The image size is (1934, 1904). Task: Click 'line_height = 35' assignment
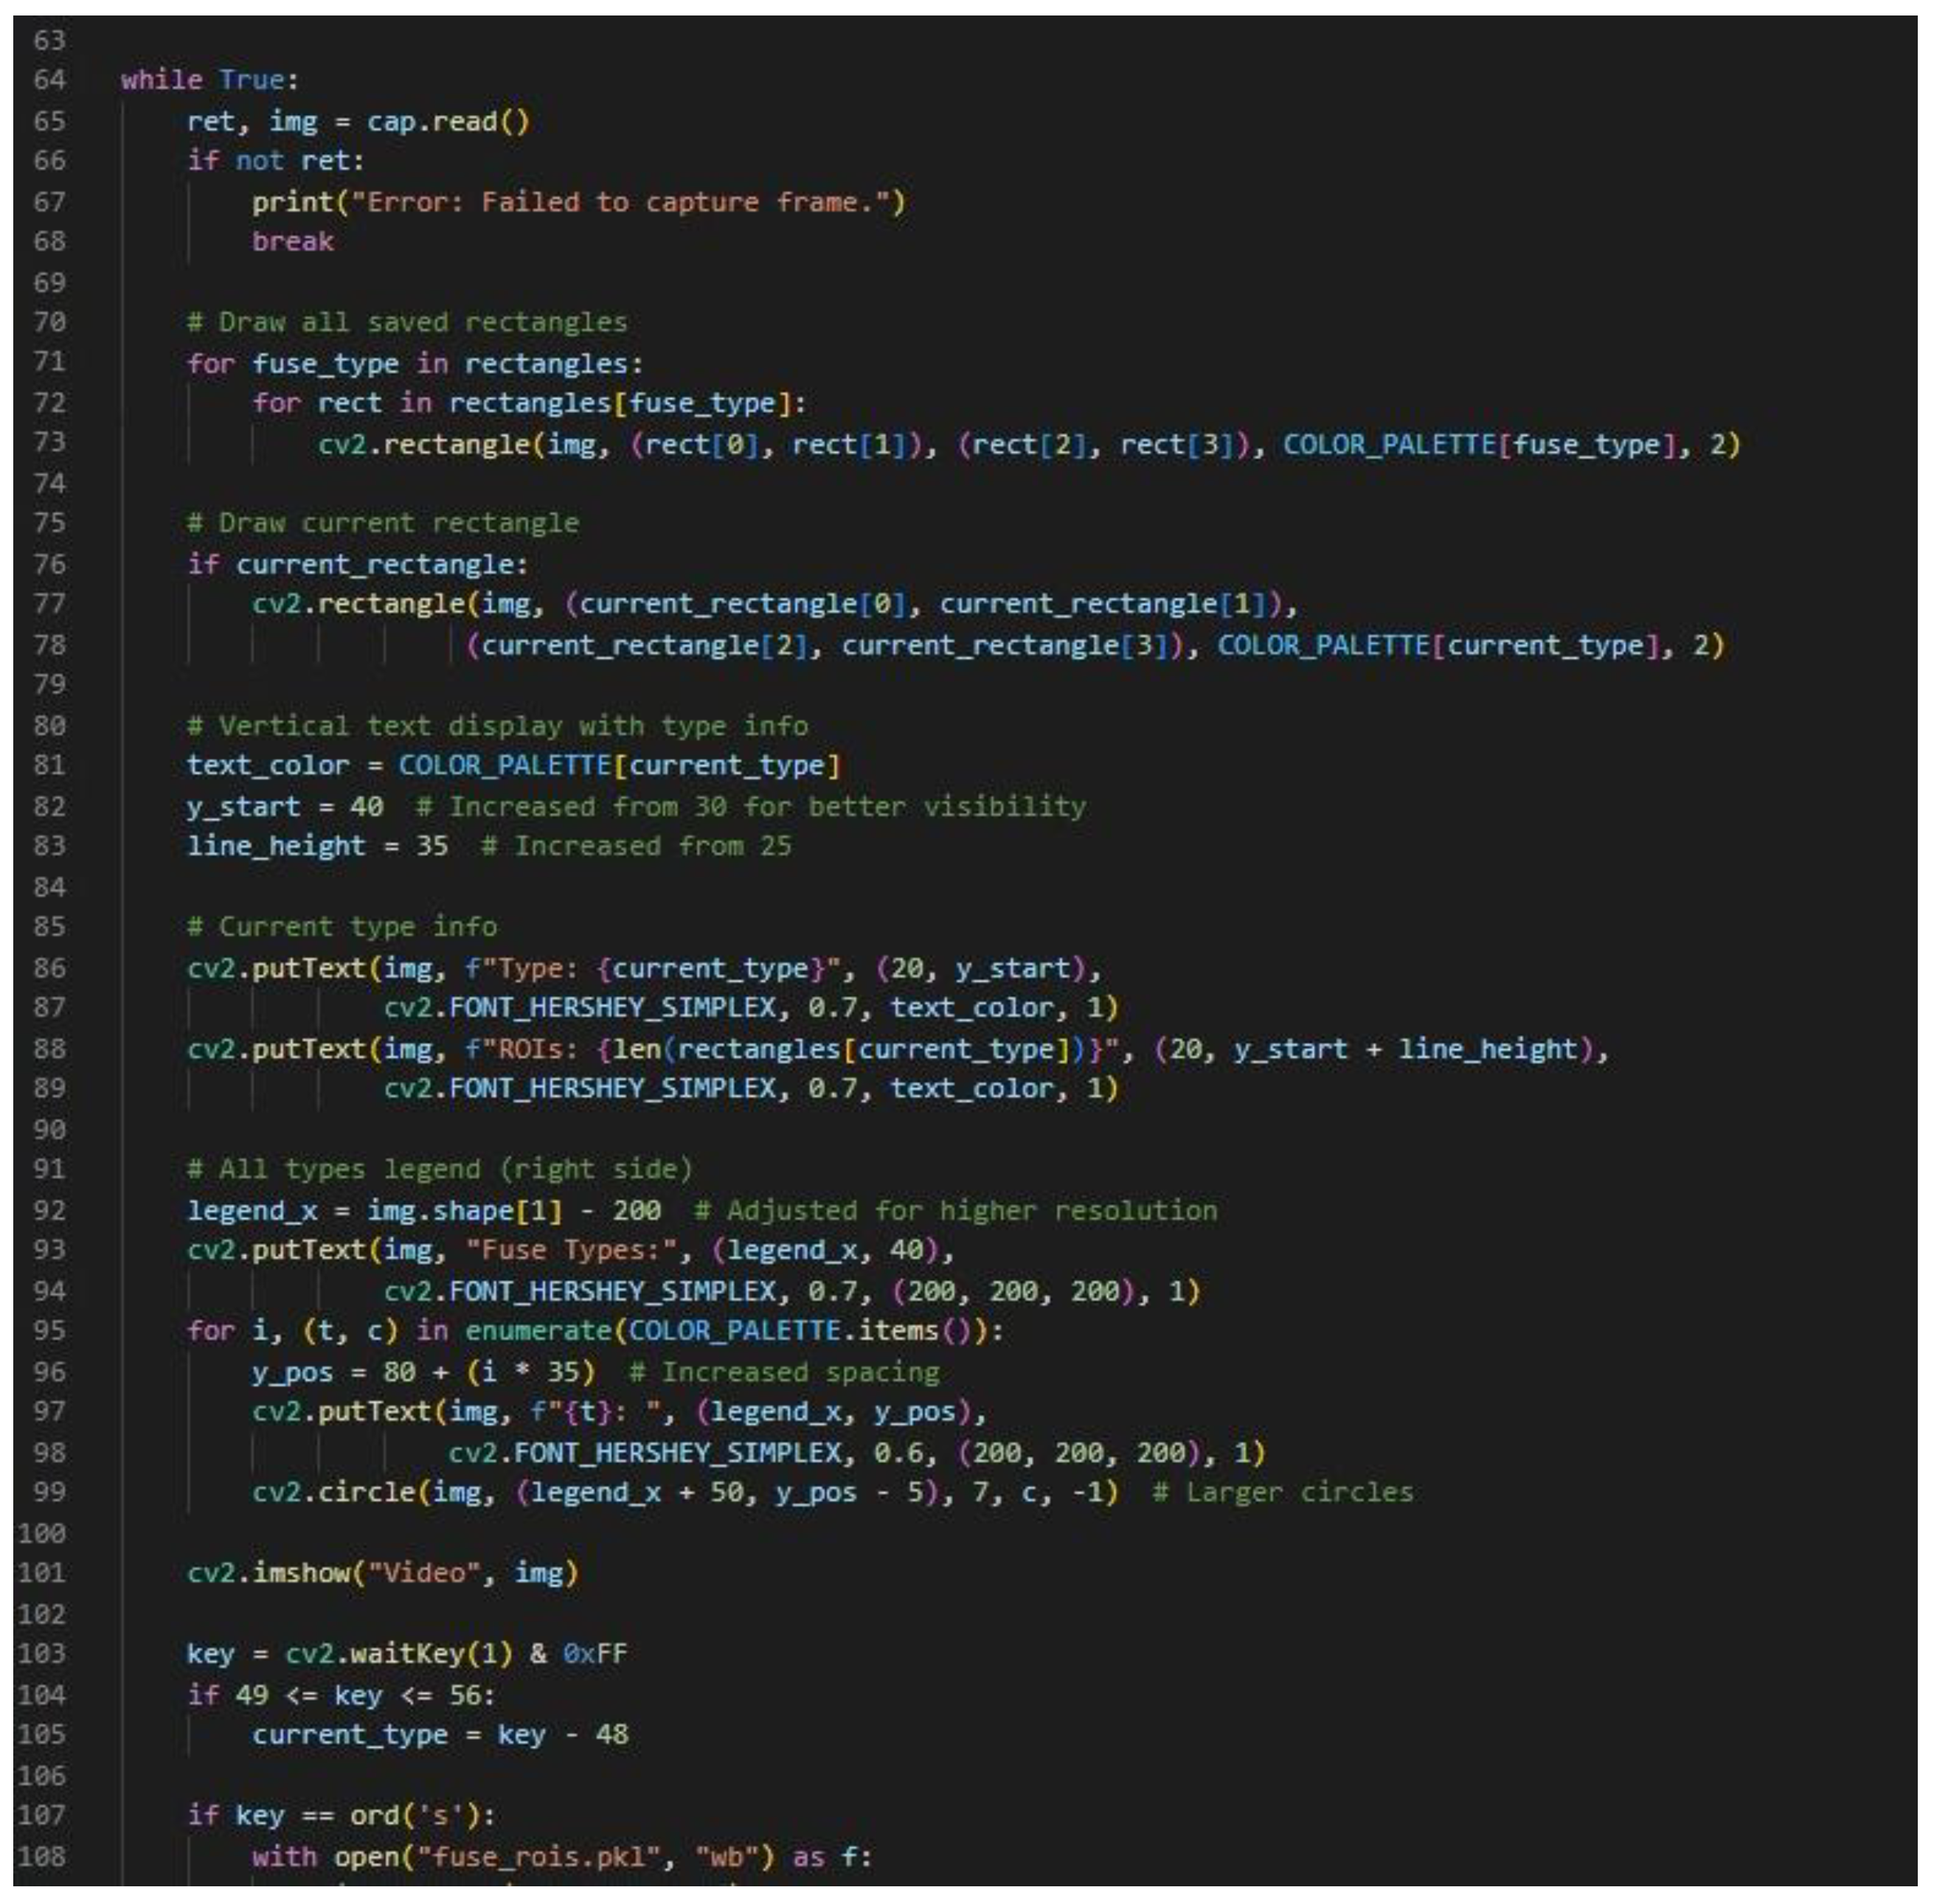click(317, 847)
